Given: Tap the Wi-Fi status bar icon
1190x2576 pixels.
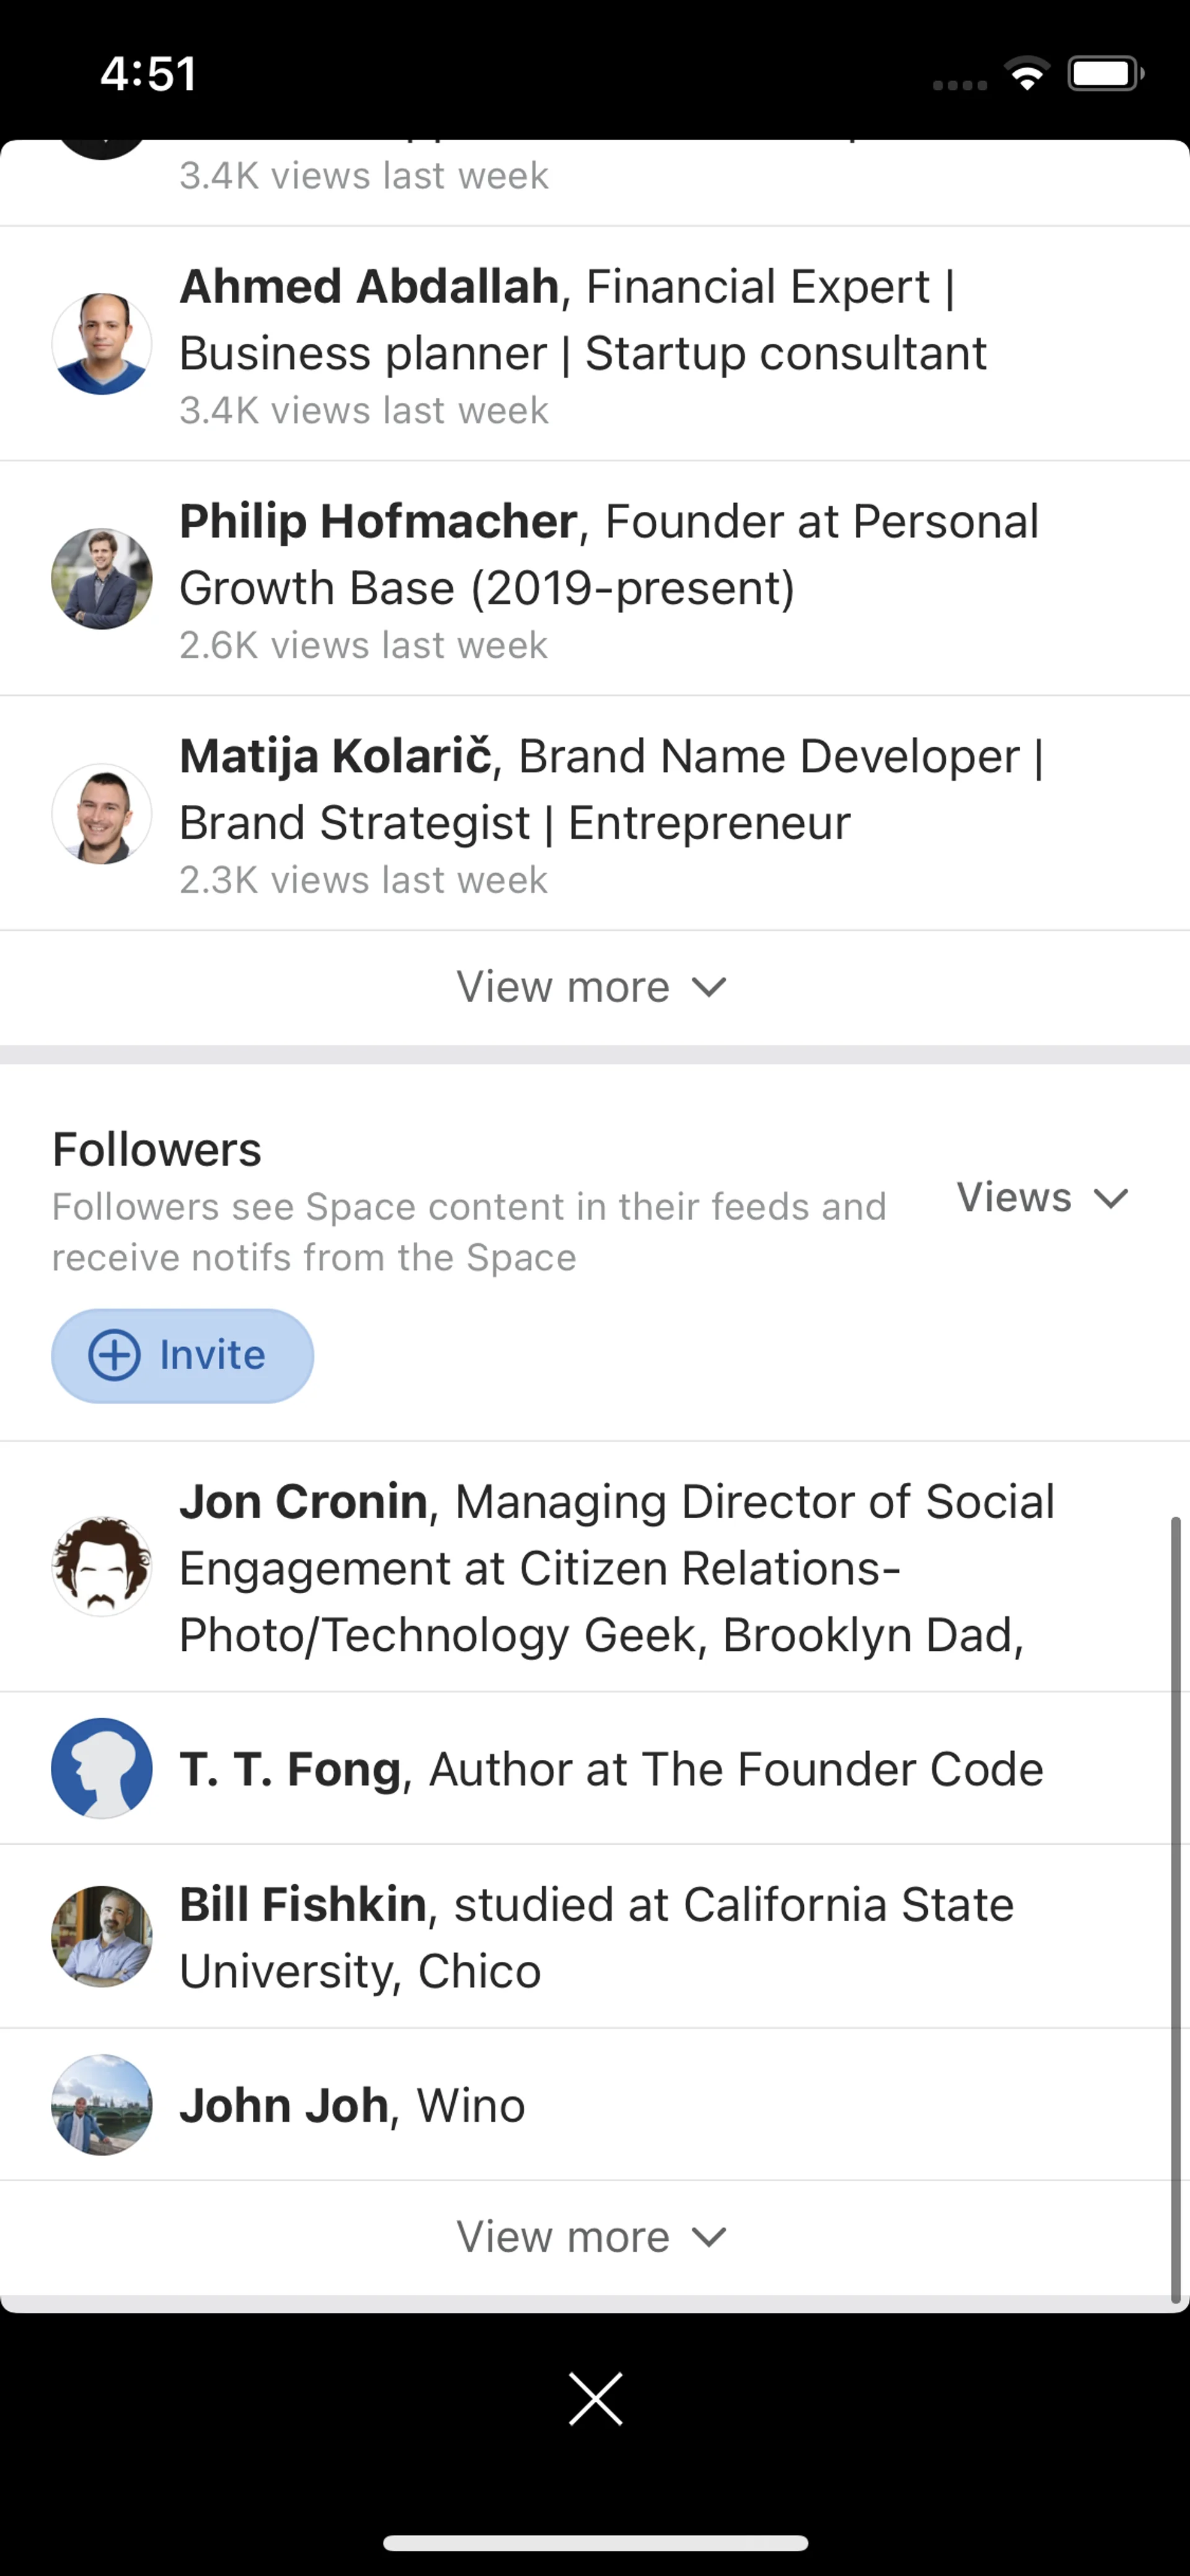Looking at the screenshot, I should 1026,73.
